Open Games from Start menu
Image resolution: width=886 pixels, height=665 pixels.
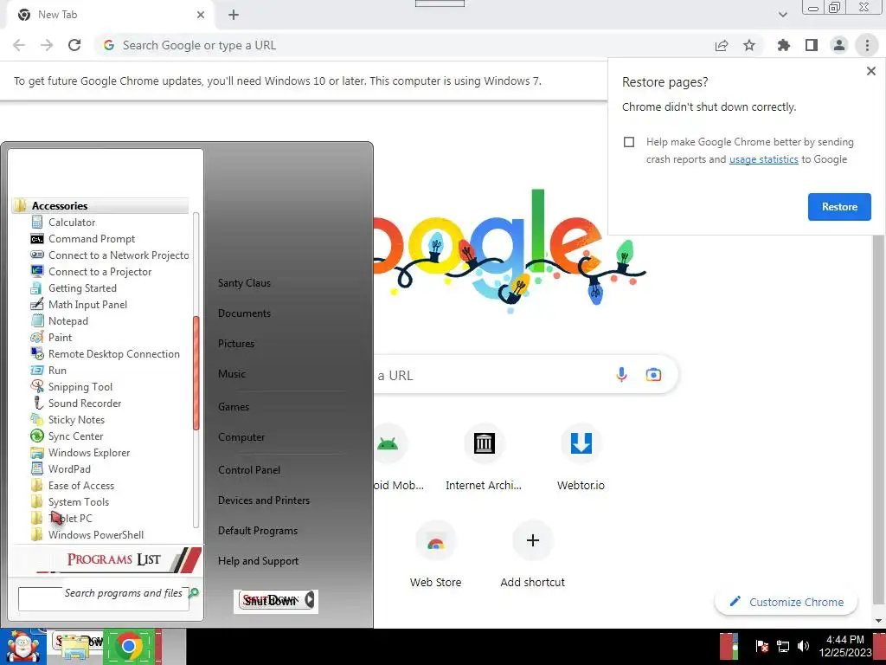pos(234,407)
